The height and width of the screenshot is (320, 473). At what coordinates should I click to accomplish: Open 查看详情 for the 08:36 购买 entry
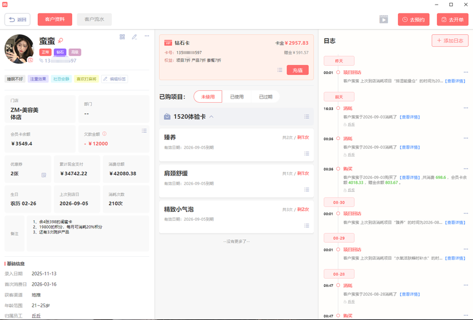410,178
